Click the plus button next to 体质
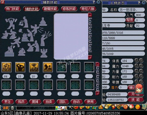Viewport: 147px width, 115px height. pos(137,60)
